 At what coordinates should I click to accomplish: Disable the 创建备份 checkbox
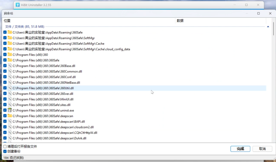pos(5,151)
